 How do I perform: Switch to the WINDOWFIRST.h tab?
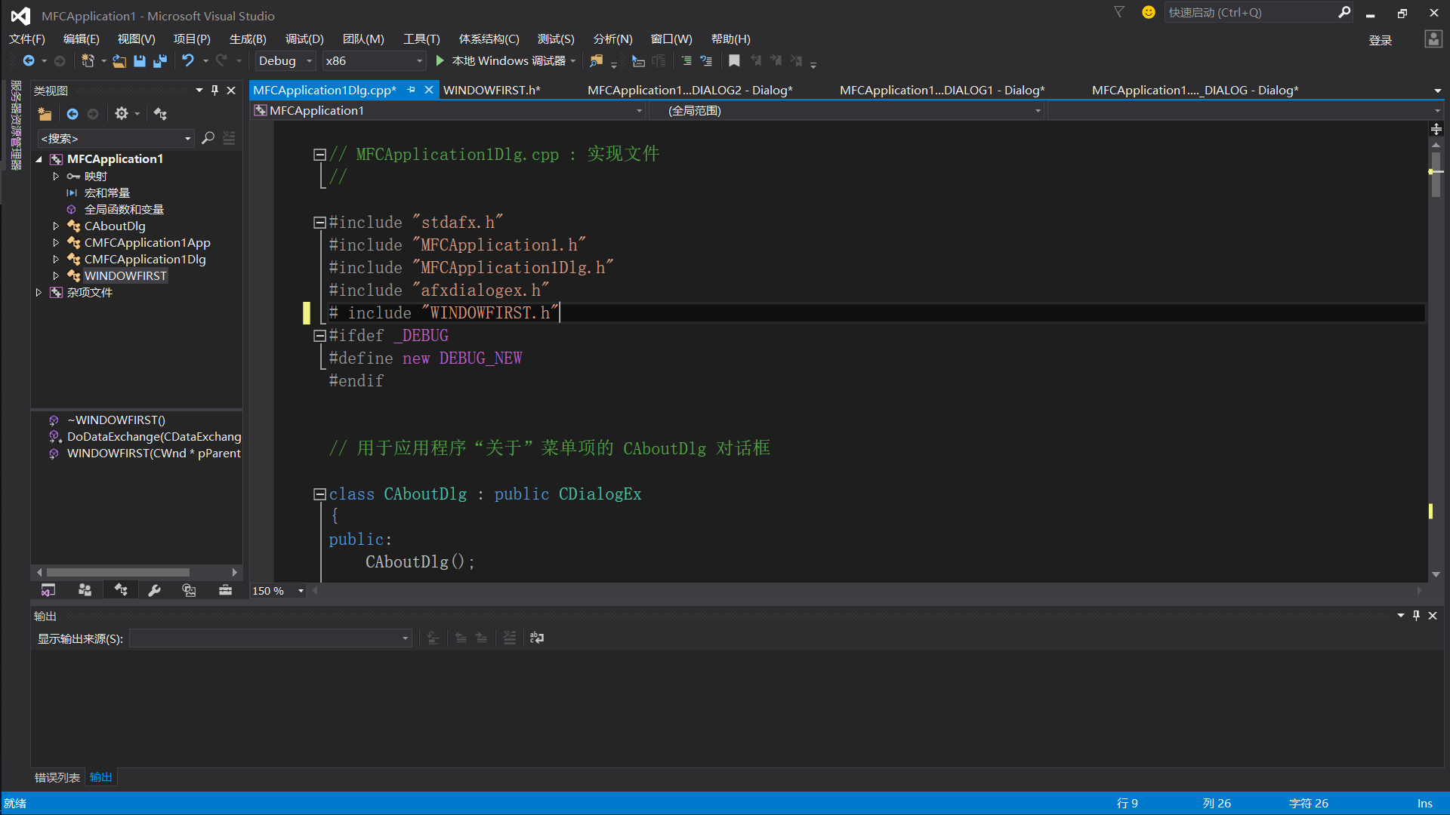click(x=491, y=90)
